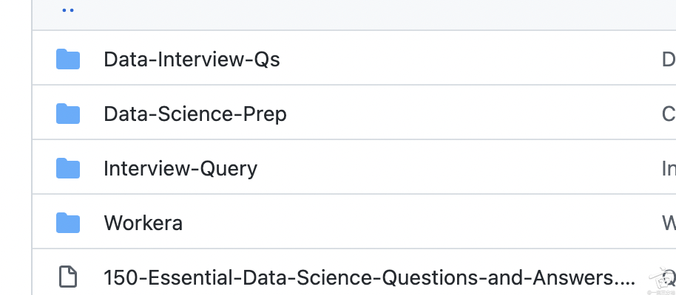The height and width of the screenshot is (295, 676).
Task: Open the Interview-Query folder name link
Action: [180, 169]
